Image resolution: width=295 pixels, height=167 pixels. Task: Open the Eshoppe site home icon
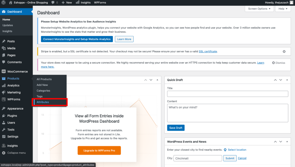point(11,2)
